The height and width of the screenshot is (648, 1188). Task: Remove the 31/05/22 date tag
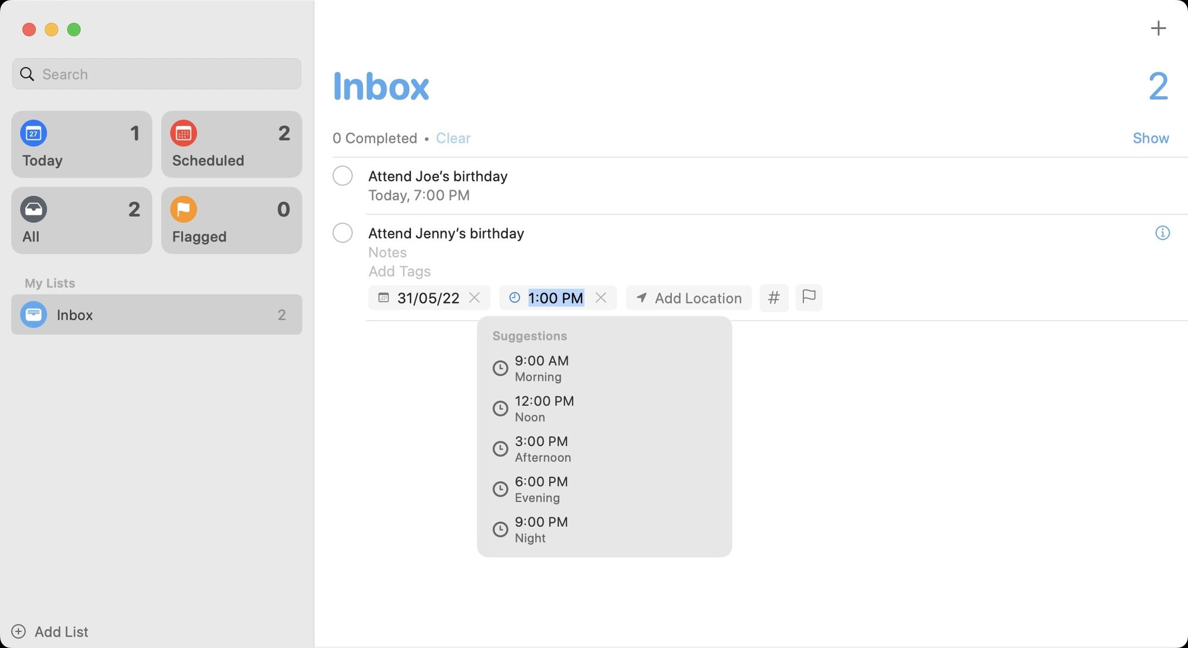474,298
